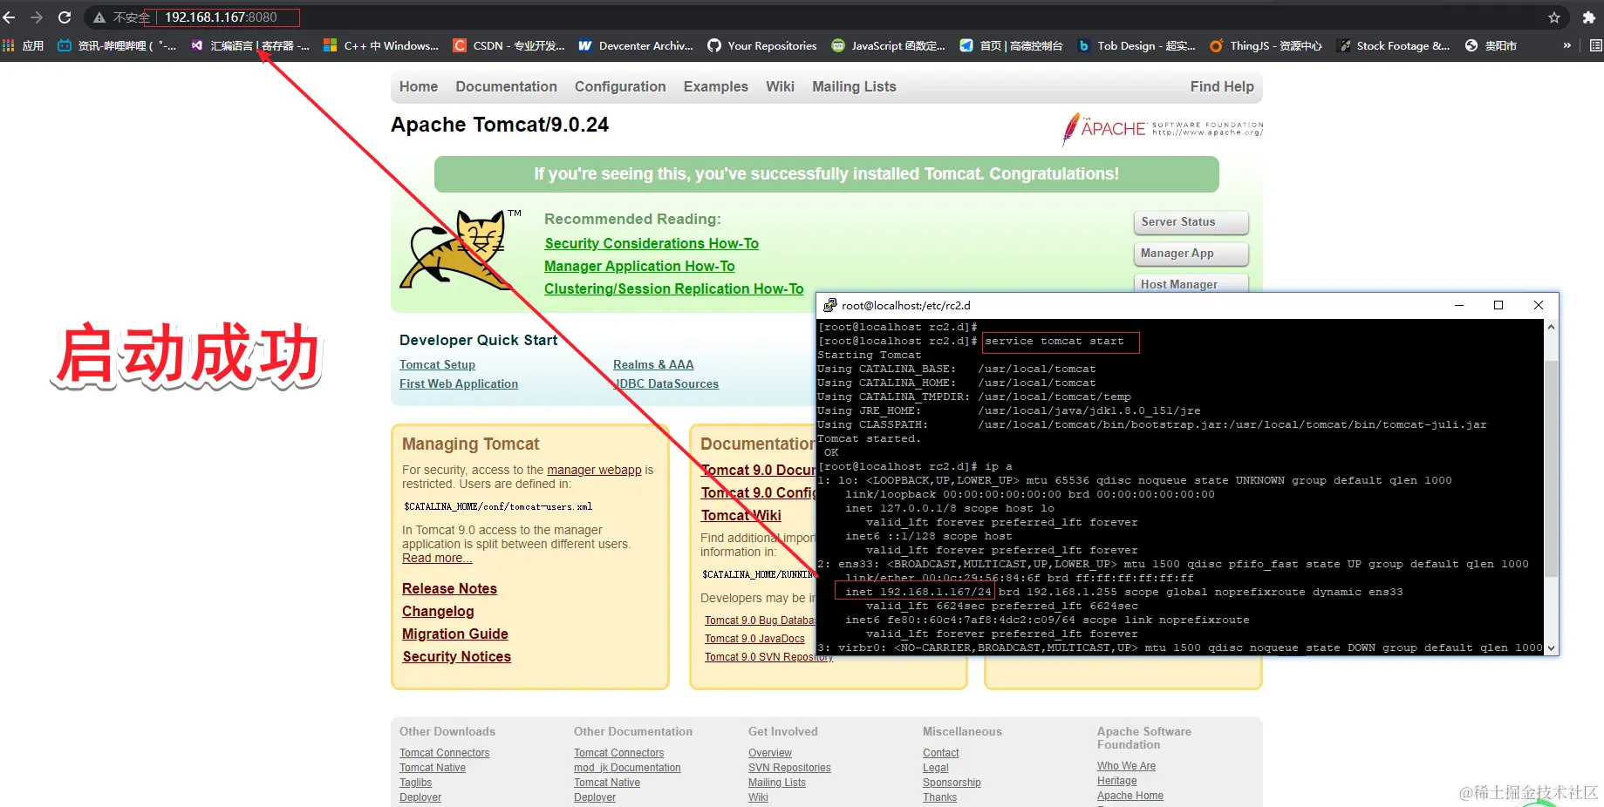
Task: Open the Heritage link
Action: coord(1116,781)
